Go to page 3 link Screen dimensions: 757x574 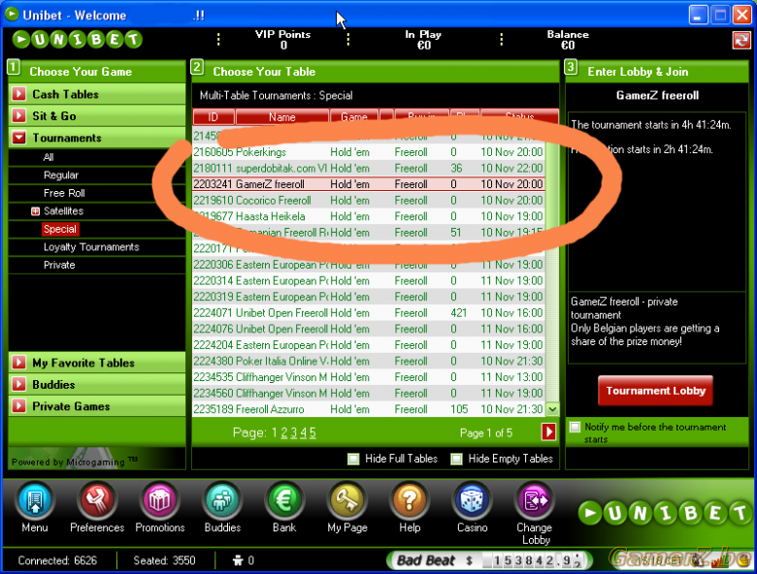tap(293, 432)
